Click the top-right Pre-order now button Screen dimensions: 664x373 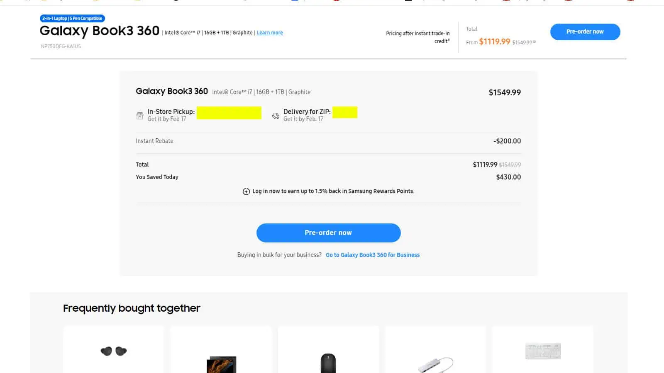point(585,31)
